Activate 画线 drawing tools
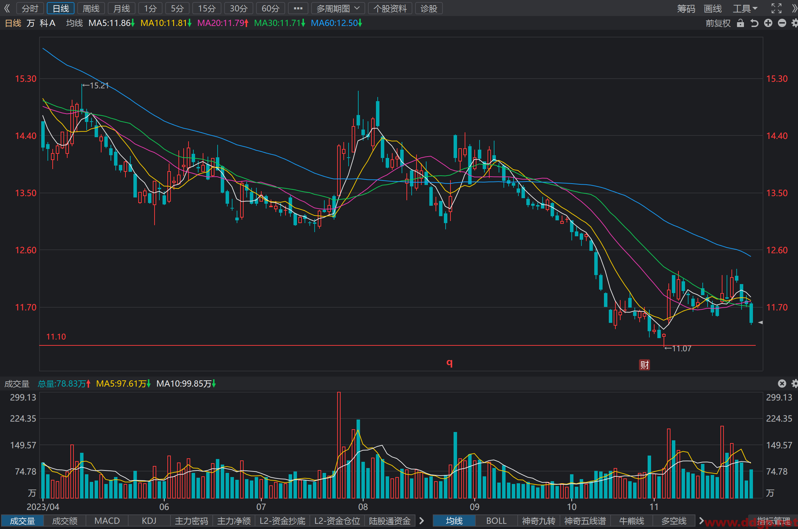The image size is (798, 529). pyautogui.click(x=713, y=8)
